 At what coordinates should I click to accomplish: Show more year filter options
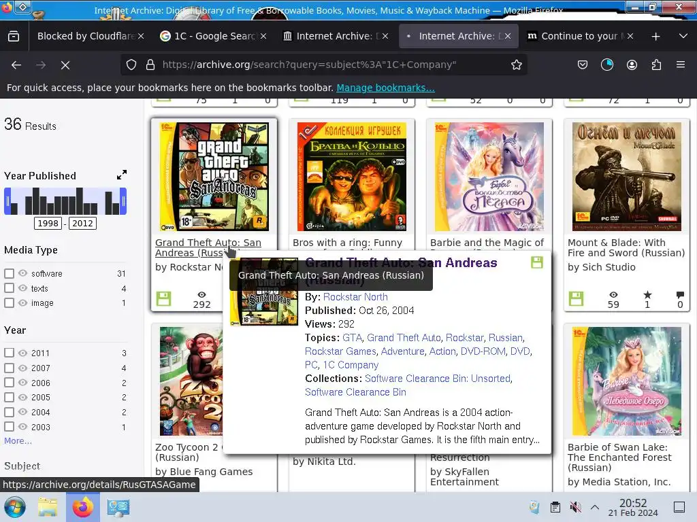pos(18,440)
